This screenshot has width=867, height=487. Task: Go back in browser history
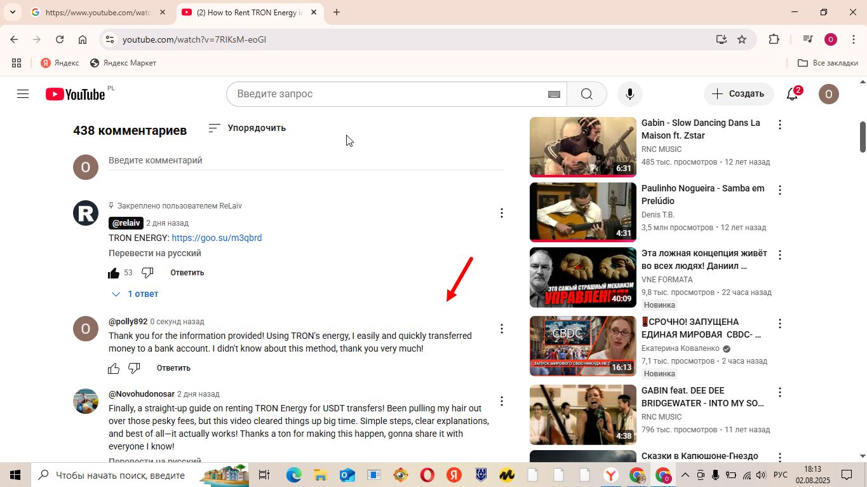click(14, 39)
